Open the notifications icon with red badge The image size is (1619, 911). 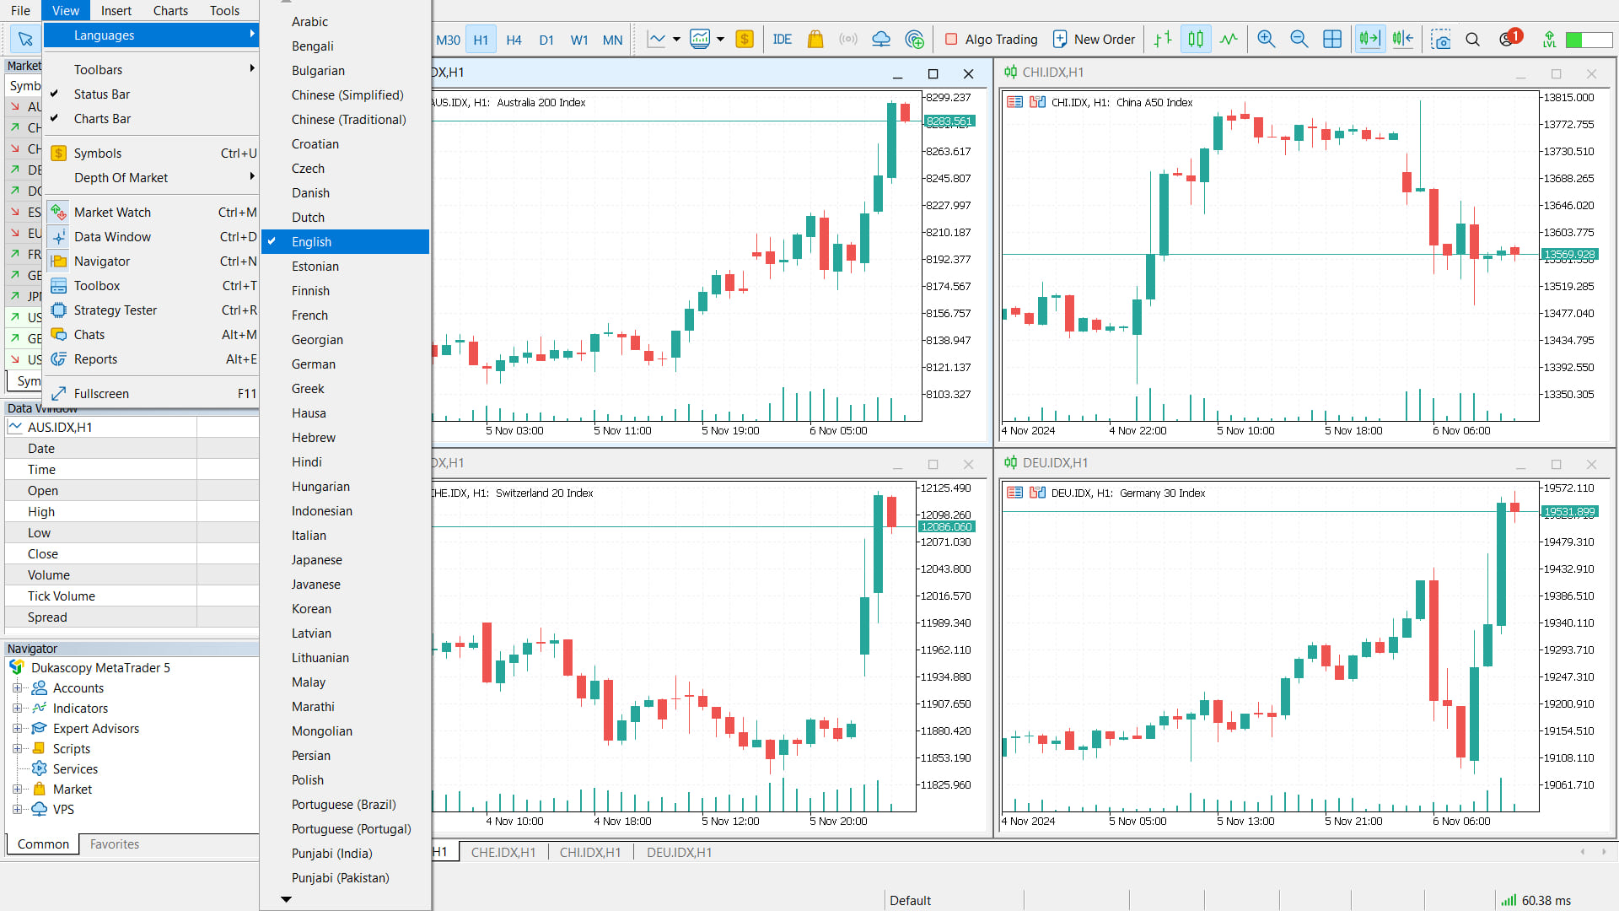[x=1509, y=38]
